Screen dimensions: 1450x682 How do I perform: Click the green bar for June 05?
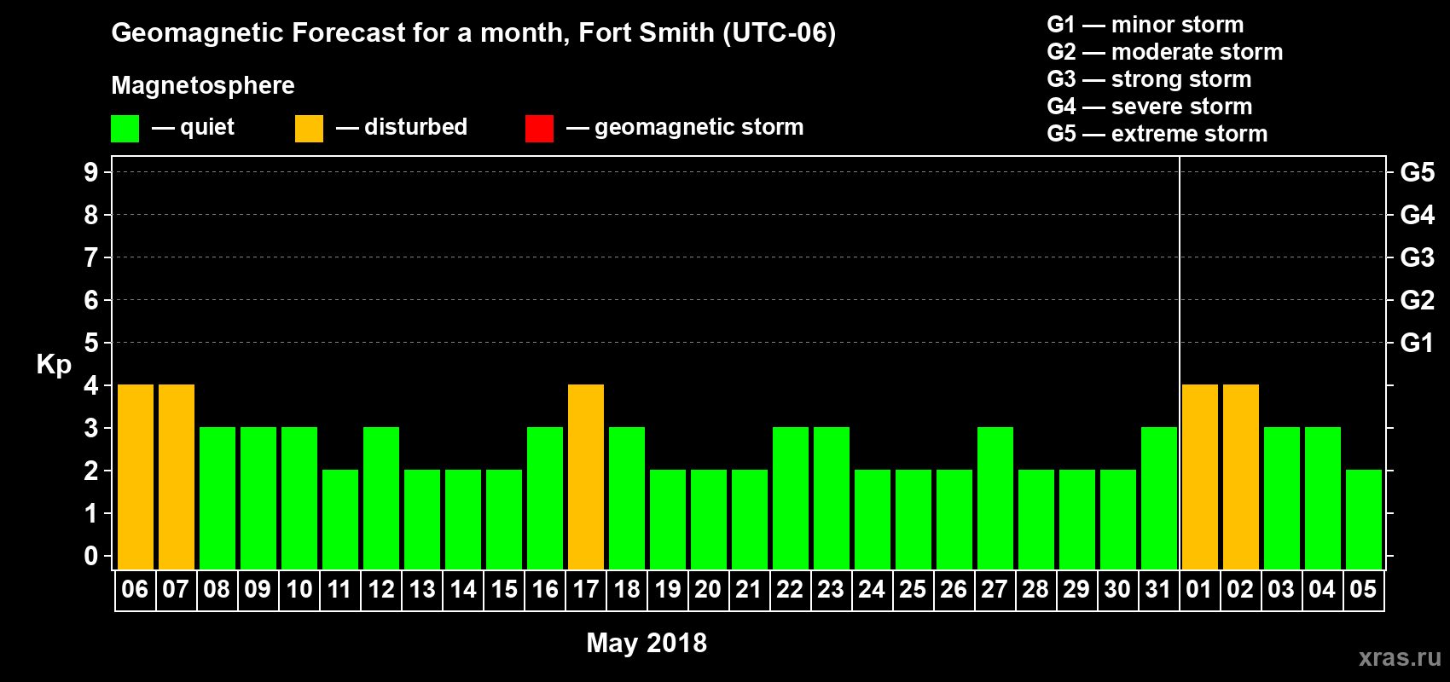pos(1364,520)
